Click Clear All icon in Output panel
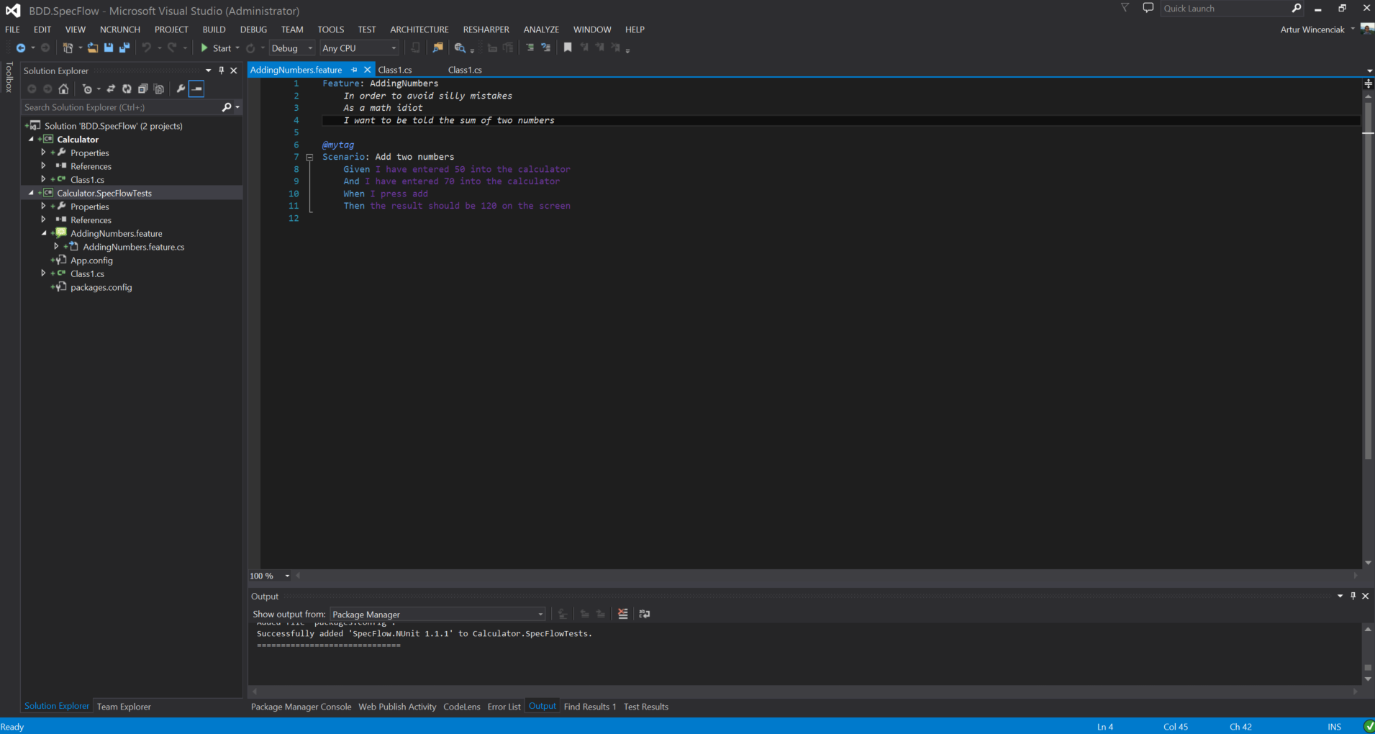 coord(623,614)
